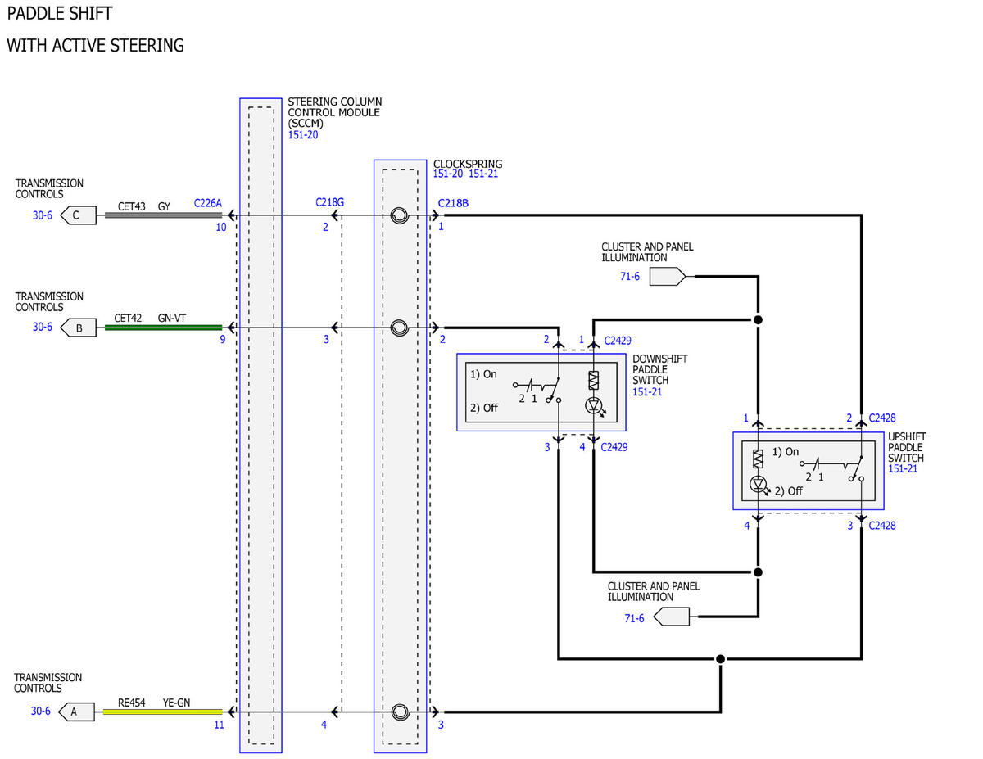Click '2) Off' text in upshift switch
Image resolution: width=983 pixels, height=759 pixels.
(x=789, y=491)
